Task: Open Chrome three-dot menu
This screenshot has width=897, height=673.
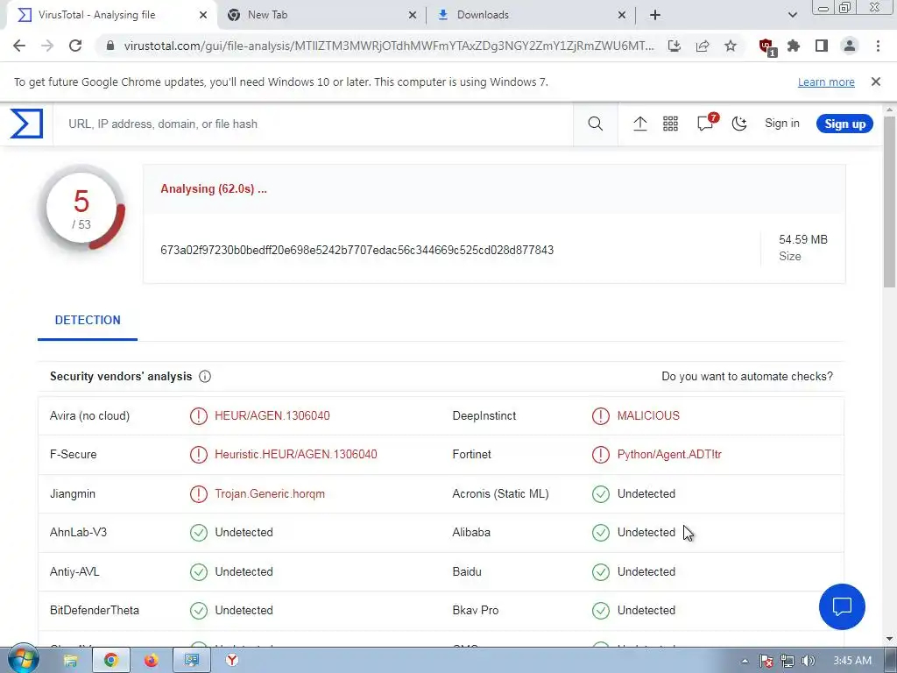Action: tap(878, 46)
